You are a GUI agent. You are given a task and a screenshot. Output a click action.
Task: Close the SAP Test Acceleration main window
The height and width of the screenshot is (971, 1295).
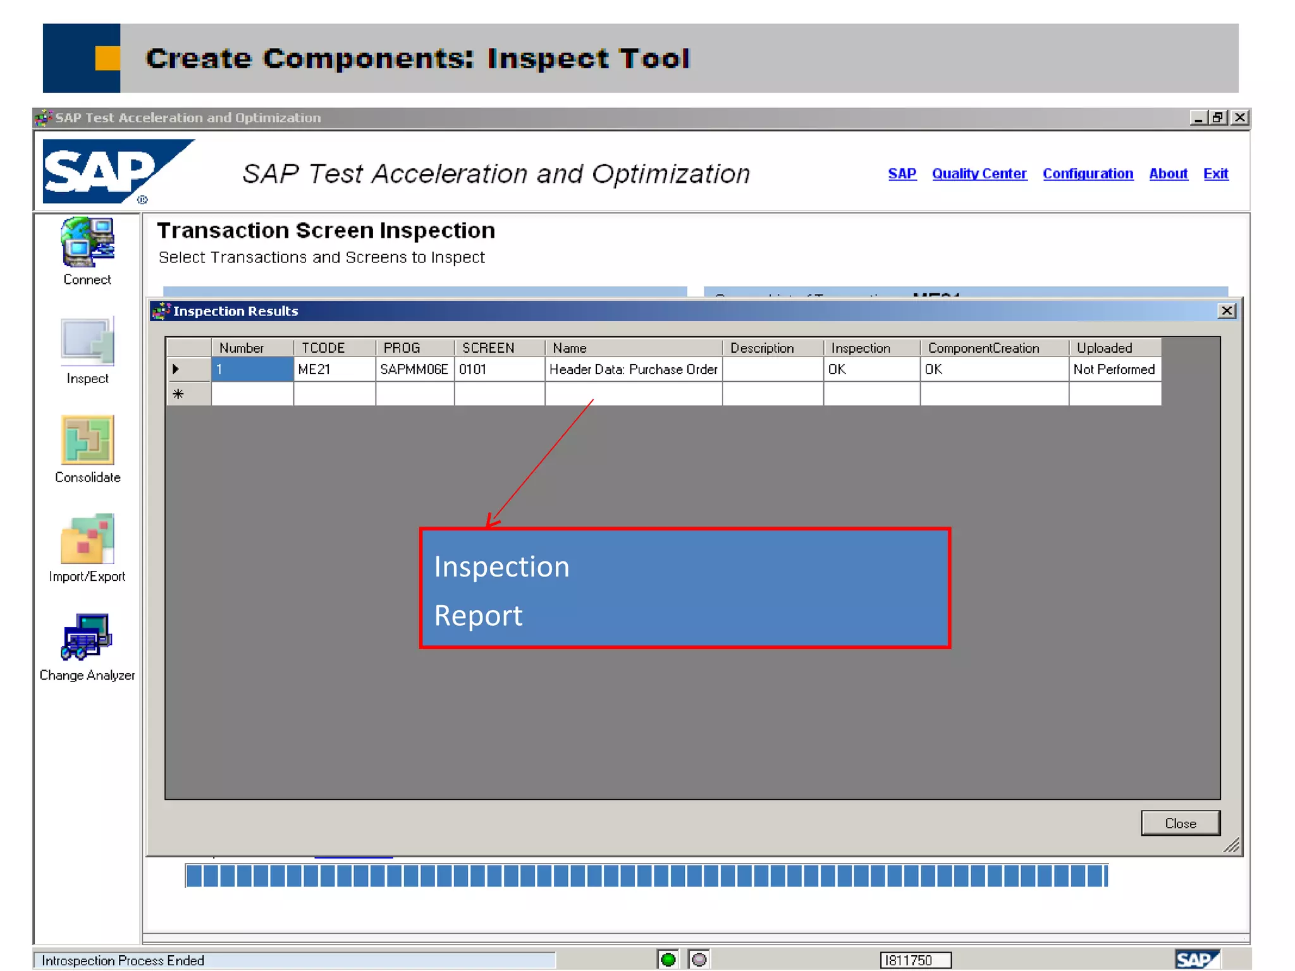tap(1239, 118)
